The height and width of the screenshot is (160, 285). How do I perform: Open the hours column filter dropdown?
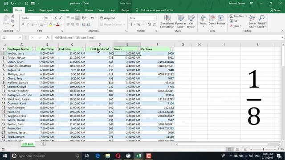[x=138, y=49]
